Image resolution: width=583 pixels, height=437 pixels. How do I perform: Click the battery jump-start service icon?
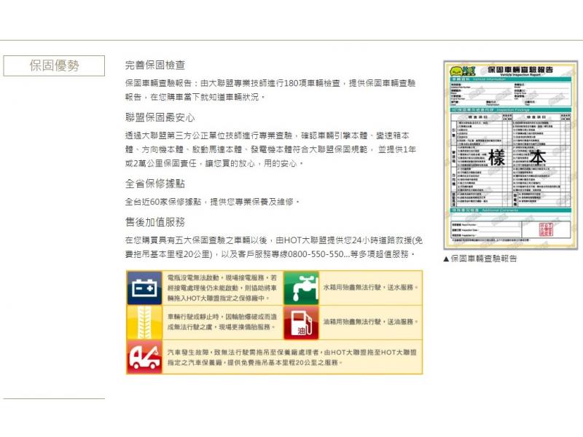click(145, 288)
